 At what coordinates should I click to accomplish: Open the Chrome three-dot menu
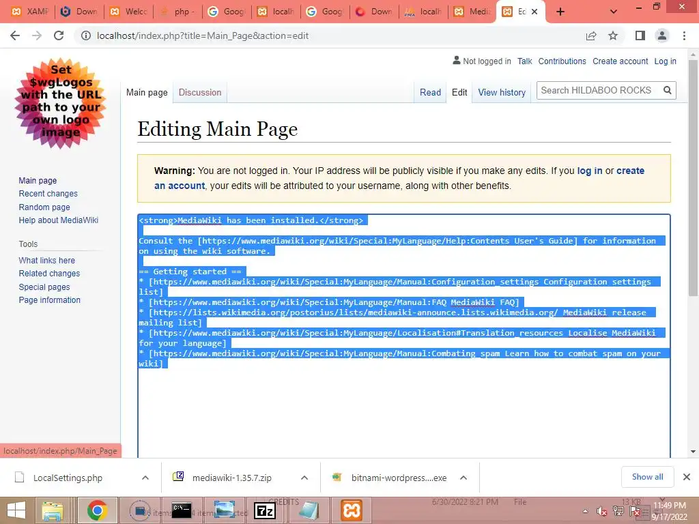coord(684,35)
